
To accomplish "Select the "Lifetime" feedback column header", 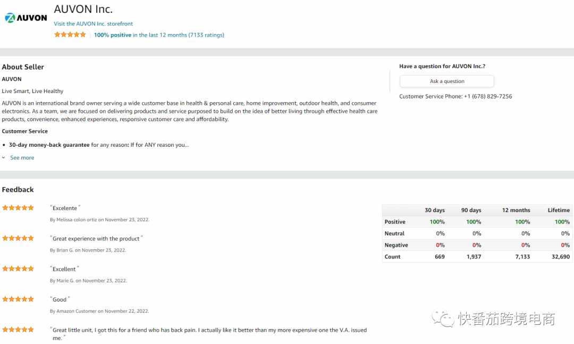I will point(559,211).
